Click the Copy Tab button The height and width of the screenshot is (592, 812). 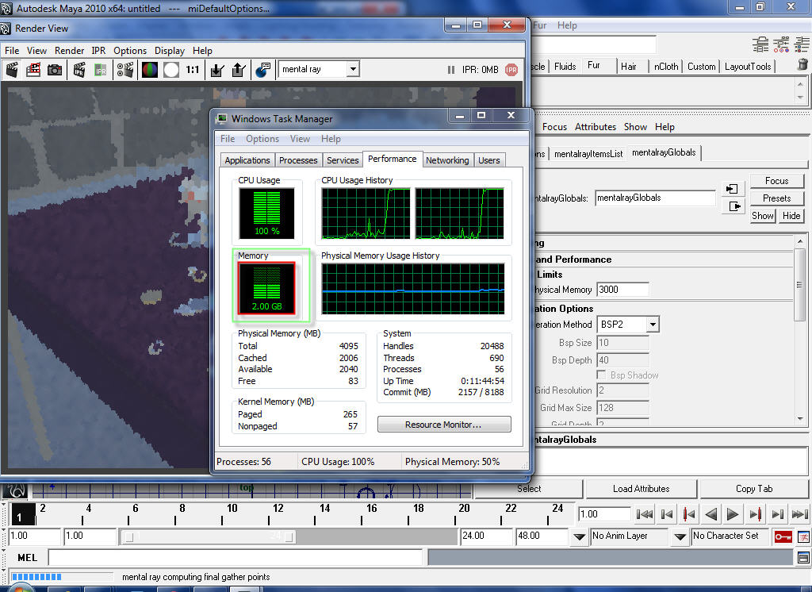[x=754, y=489]
